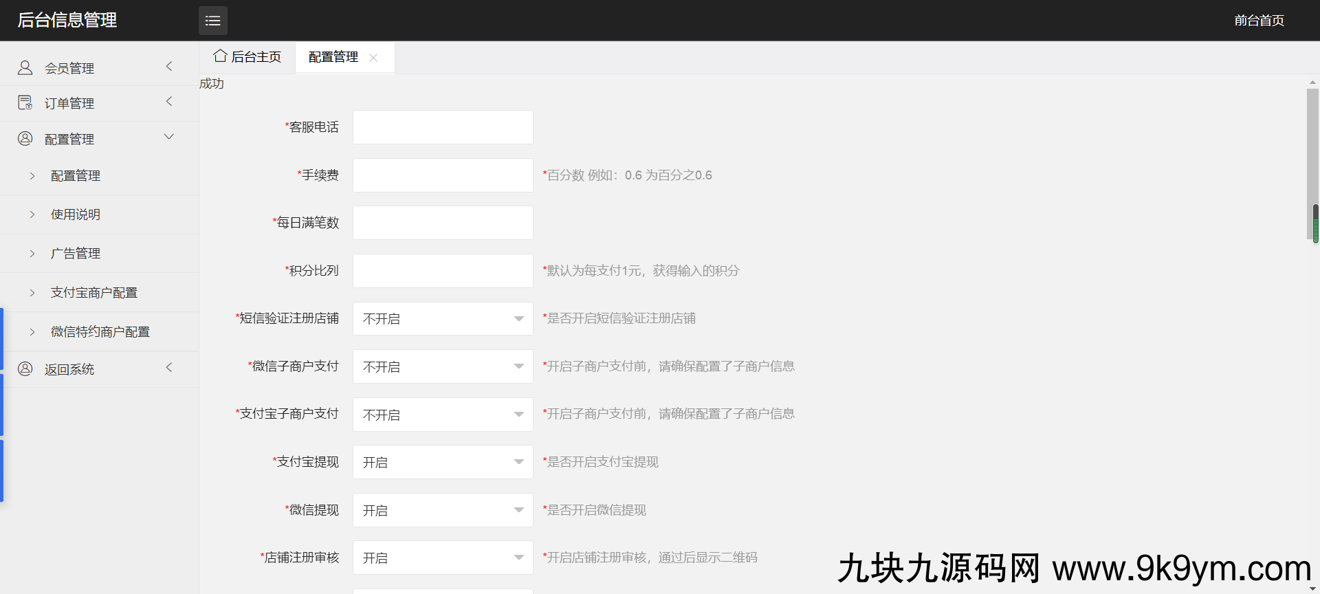
Task: Click the 返回系统 sidebar icon
Action: (x=25, y=368)
